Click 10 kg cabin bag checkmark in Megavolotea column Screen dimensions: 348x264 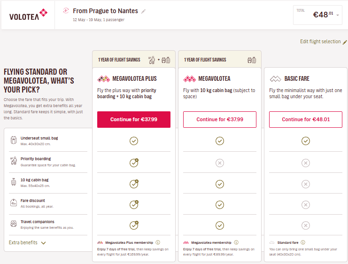pyautogui.click(x=220, y=184)
